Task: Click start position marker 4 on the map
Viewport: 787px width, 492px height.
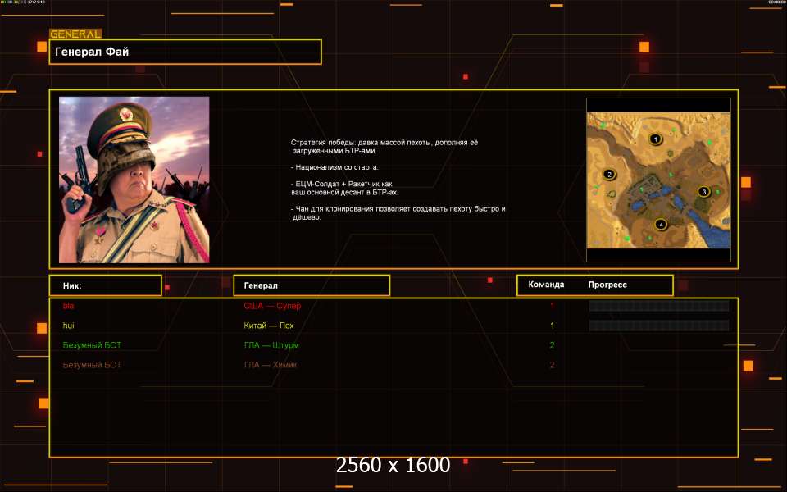Action: (x=661, y=224)
